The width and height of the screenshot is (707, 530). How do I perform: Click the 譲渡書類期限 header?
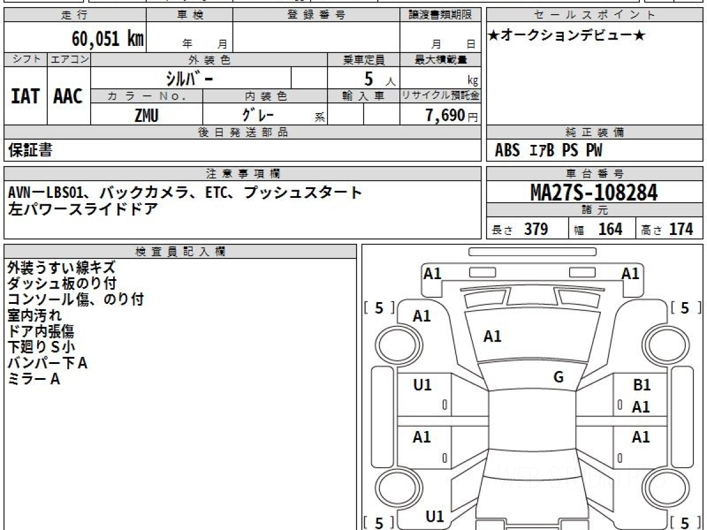point(440,15)
